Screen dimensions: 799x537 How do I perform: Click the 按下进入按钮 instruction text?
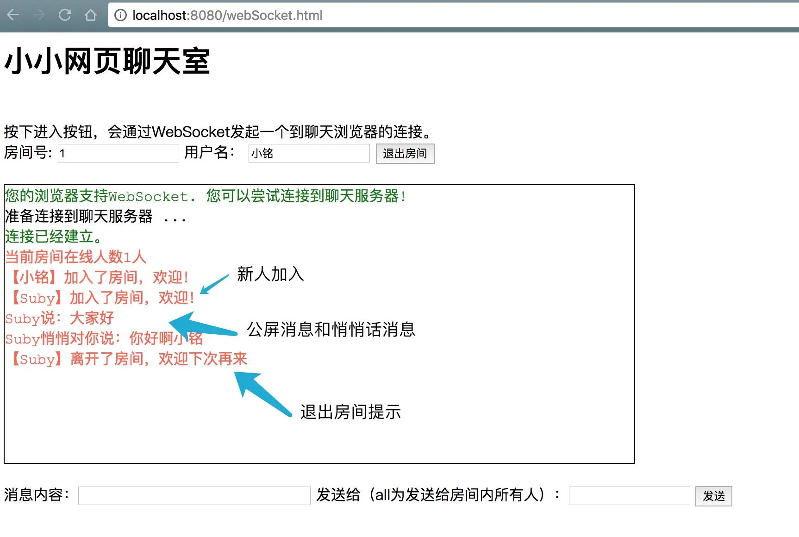[218, 132]
